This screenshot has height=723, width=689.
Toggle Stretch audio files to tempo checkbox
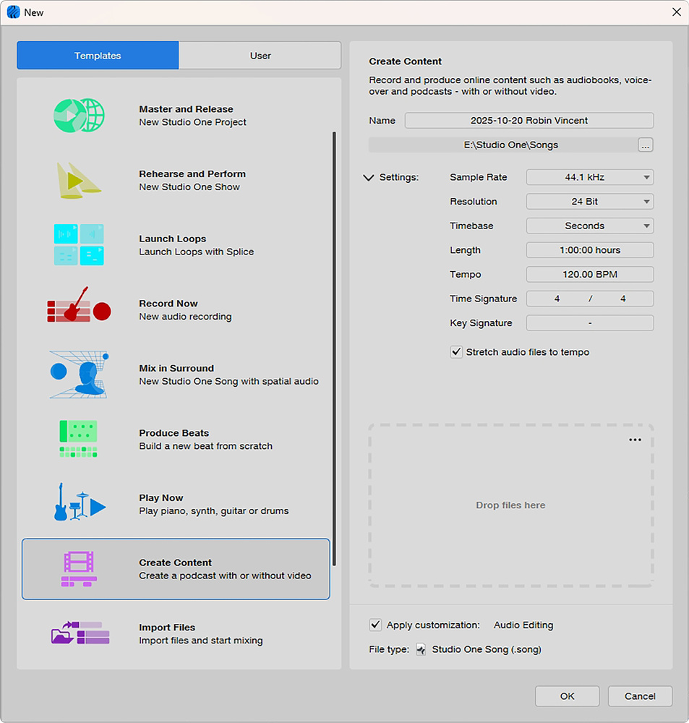tap(456, 352)
